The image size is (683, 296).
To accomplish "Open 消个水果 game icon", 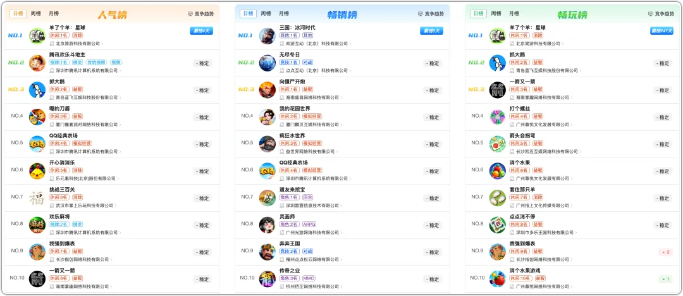I will click(x=497, y=171).
